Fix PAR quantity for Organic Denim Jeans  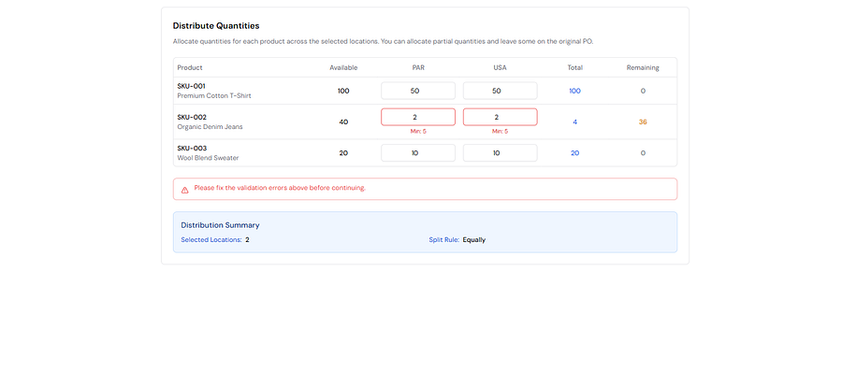coord(418,117)
